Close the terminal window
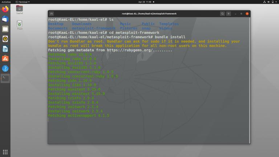Image resolution: width=279 pixels, height=157 pixels. coord(247,14)
